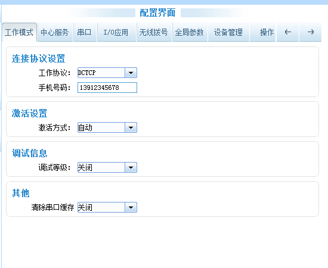Switch to the 设备管理 tab
This screenshot has height=268, width=328.
[228, 32]
